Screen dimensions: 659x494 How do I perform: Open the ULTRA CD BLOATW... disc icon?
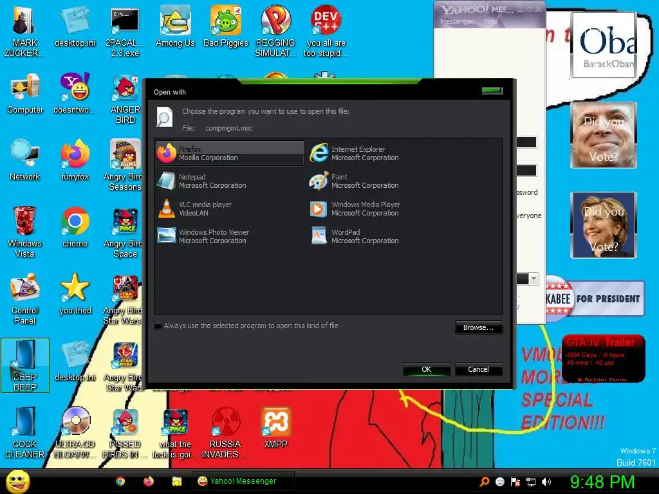point(75,432)
